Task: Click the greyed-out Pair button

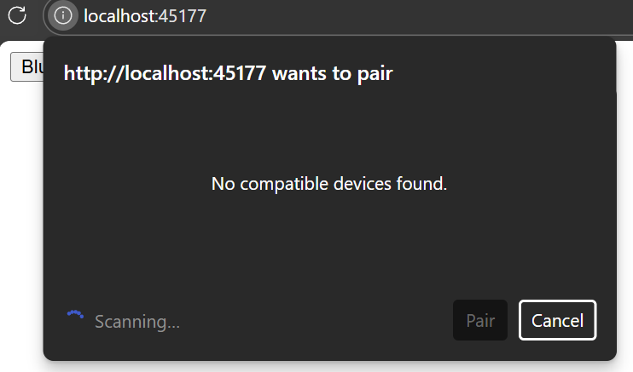Action: tap(480, 321)
